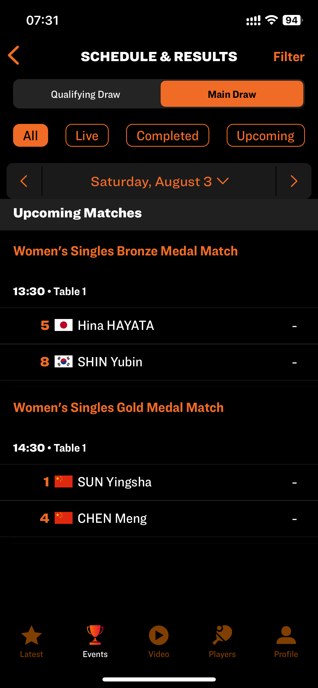318x688 pixels.
Task: Switch to the Main Draw tab
Action: (232, 94)
